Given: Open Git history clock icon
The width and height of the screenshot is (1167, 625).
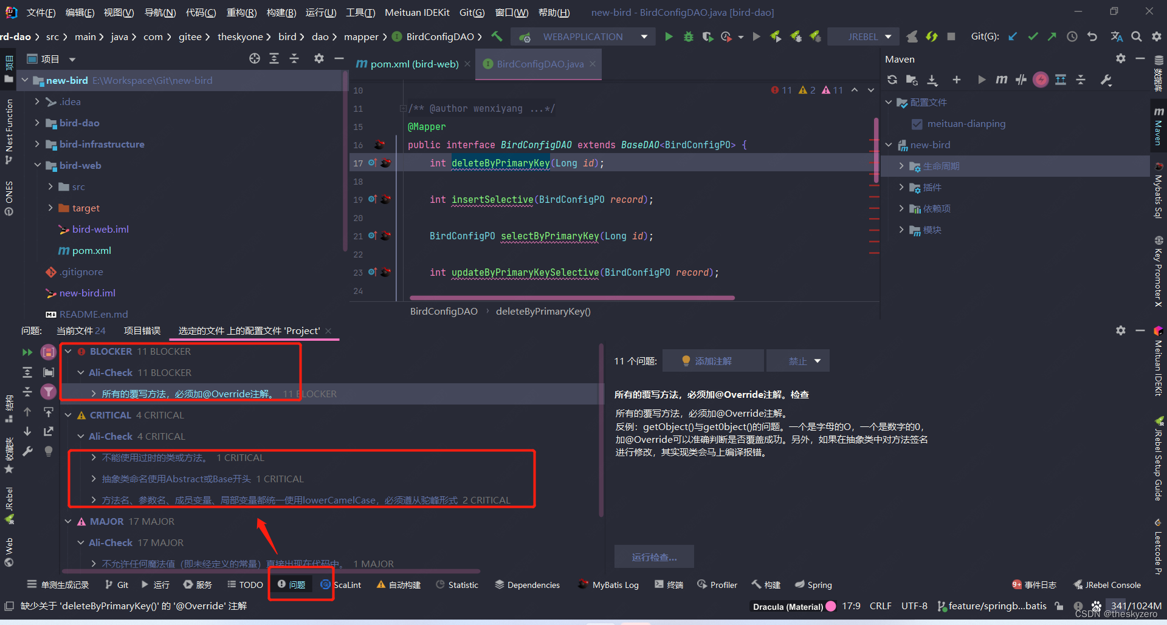Looking at the screenshot, I should click(1072, 36).
